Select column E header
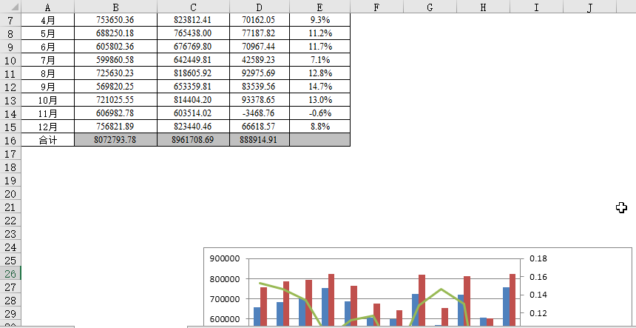 319,7
